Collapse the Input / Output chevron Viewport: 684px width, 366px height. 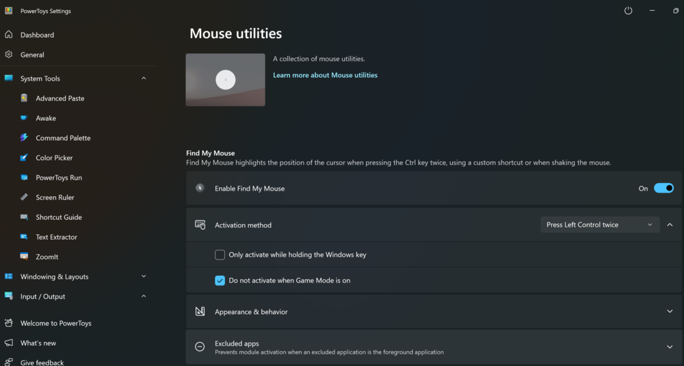[144, 296]
